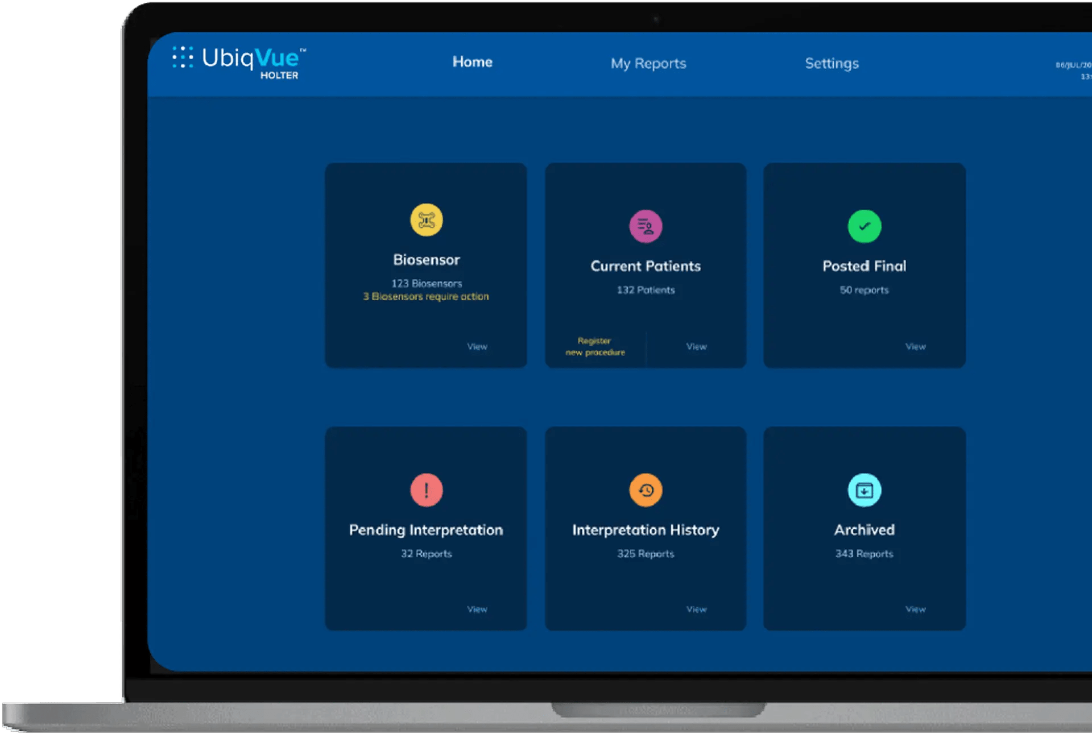Image resolution: width=1092 pixels, height=734 pixels.
Task: Click View on Interpretation History card
Action: [696, 609]
